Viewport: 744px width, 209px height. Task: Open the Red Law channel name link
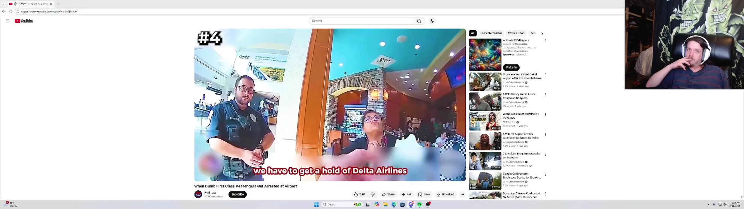coord(210,192)
